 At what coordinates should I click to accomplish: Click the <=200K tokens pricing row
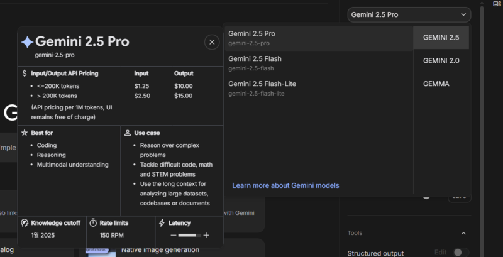click(x=58, y=86)
